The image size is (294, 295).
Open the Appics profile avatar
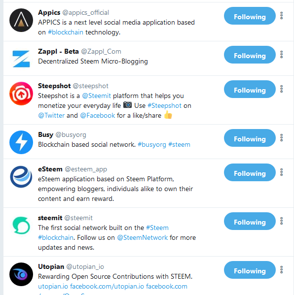[x=21, y=20]
